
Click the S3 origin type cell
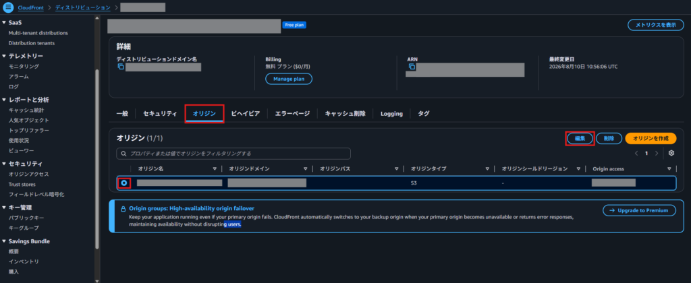[414, 183]
